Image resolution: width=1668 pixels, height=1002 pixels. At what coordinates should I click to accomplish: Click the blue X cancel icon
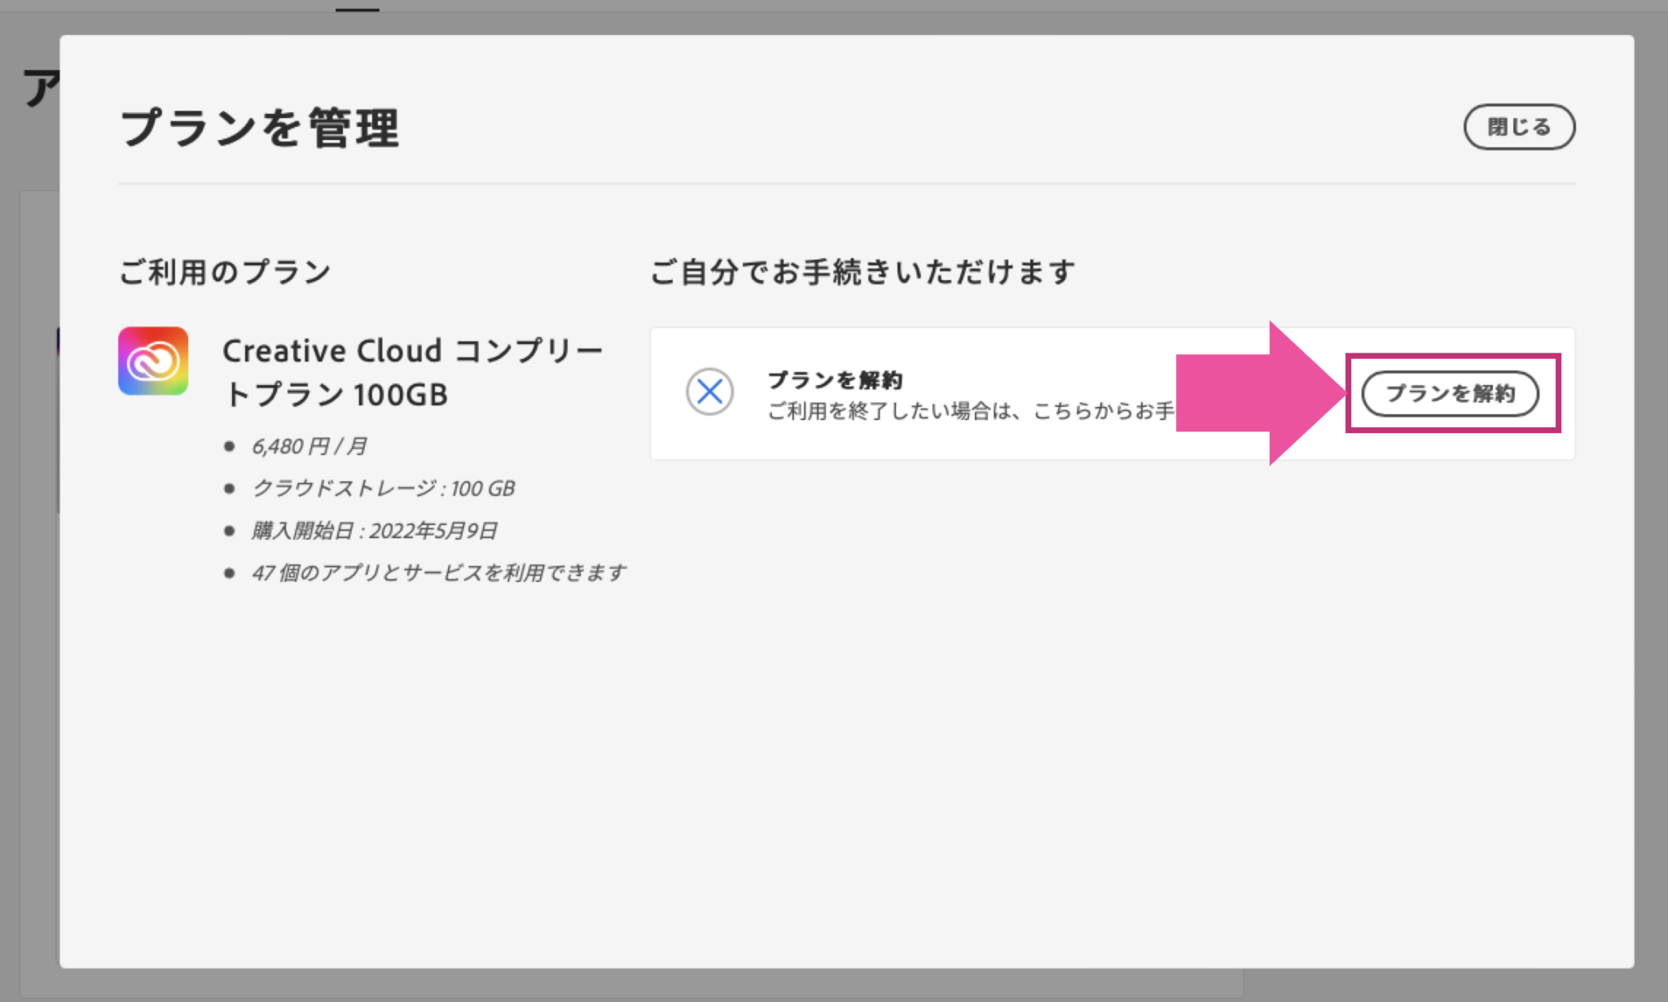[709, 392]
